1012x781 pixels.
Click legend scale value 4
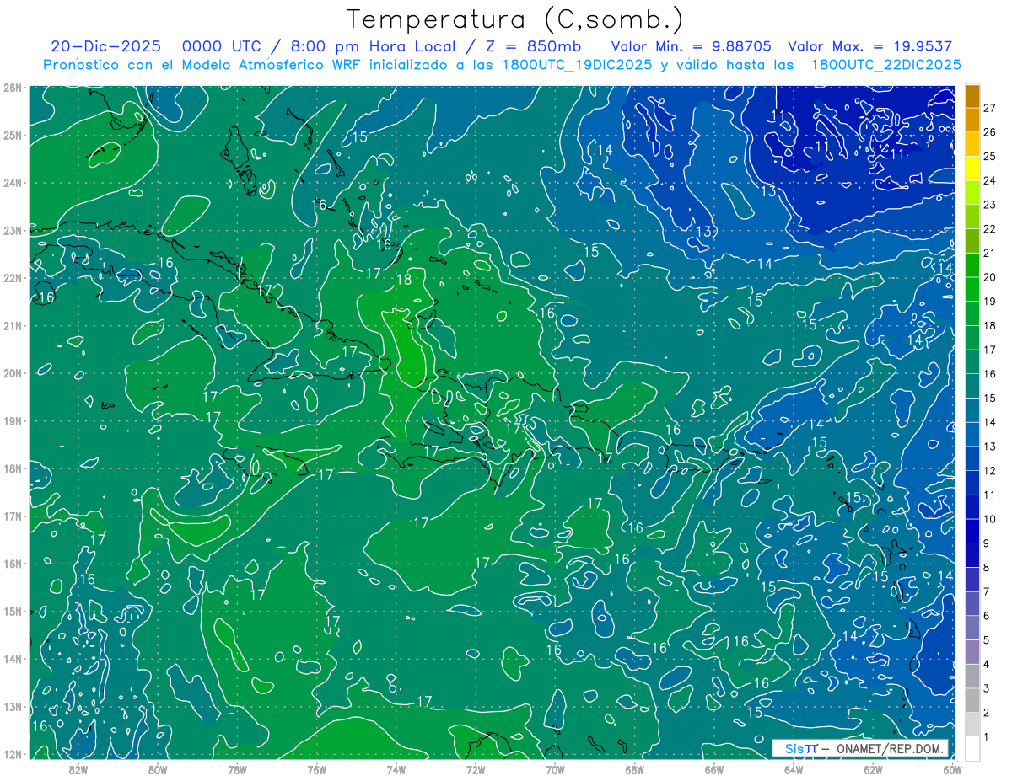[987, 665]
